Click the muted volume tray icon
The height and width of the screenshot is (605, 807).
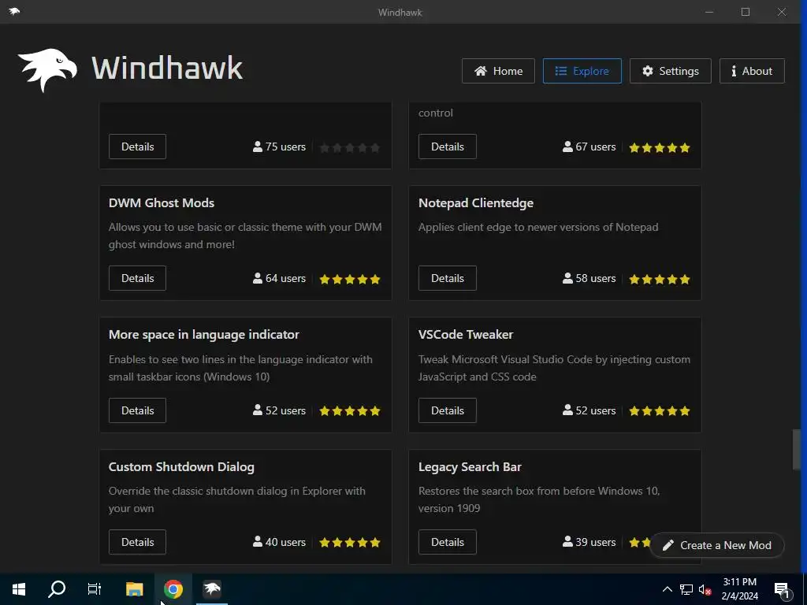click(705, 589)
